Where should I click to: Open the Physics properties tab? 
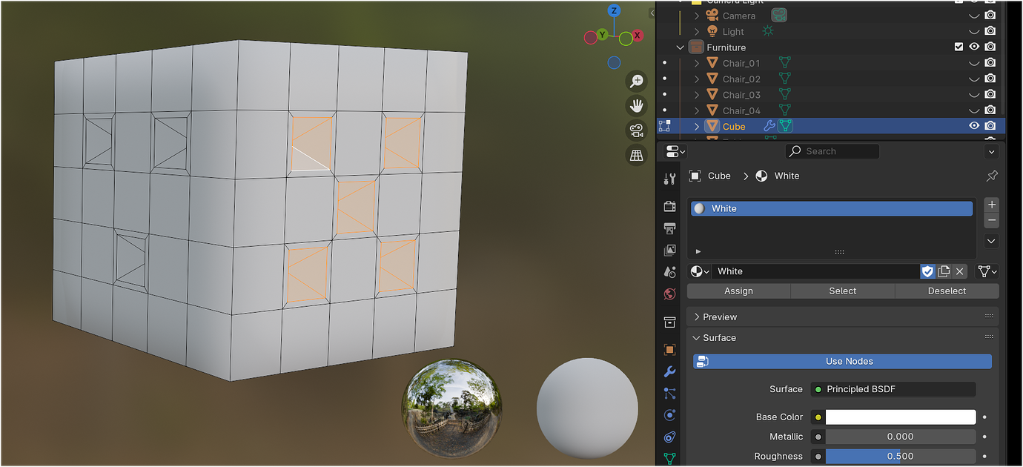click(670, 415)
